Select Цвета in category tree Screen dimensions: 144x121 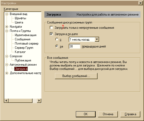(x=19, y=22)
